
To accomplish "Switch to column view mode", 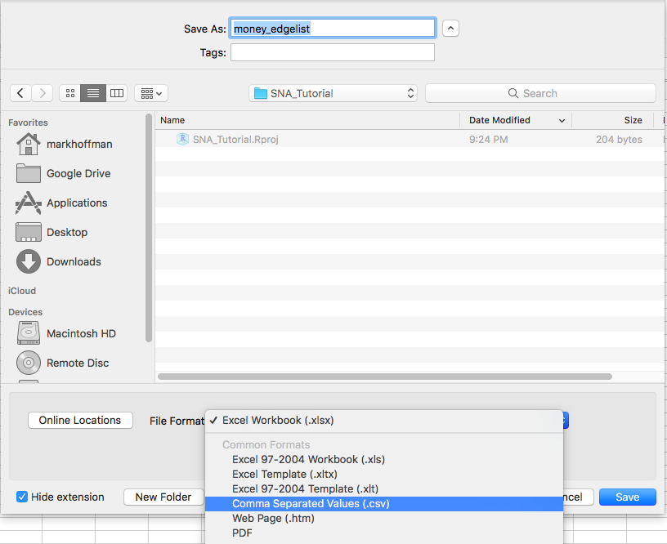I will pos(117,93).
